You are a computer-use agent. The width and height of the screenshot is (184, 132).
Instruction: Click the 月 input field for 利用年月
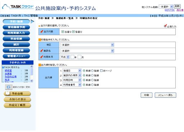[x=79, y=57]
